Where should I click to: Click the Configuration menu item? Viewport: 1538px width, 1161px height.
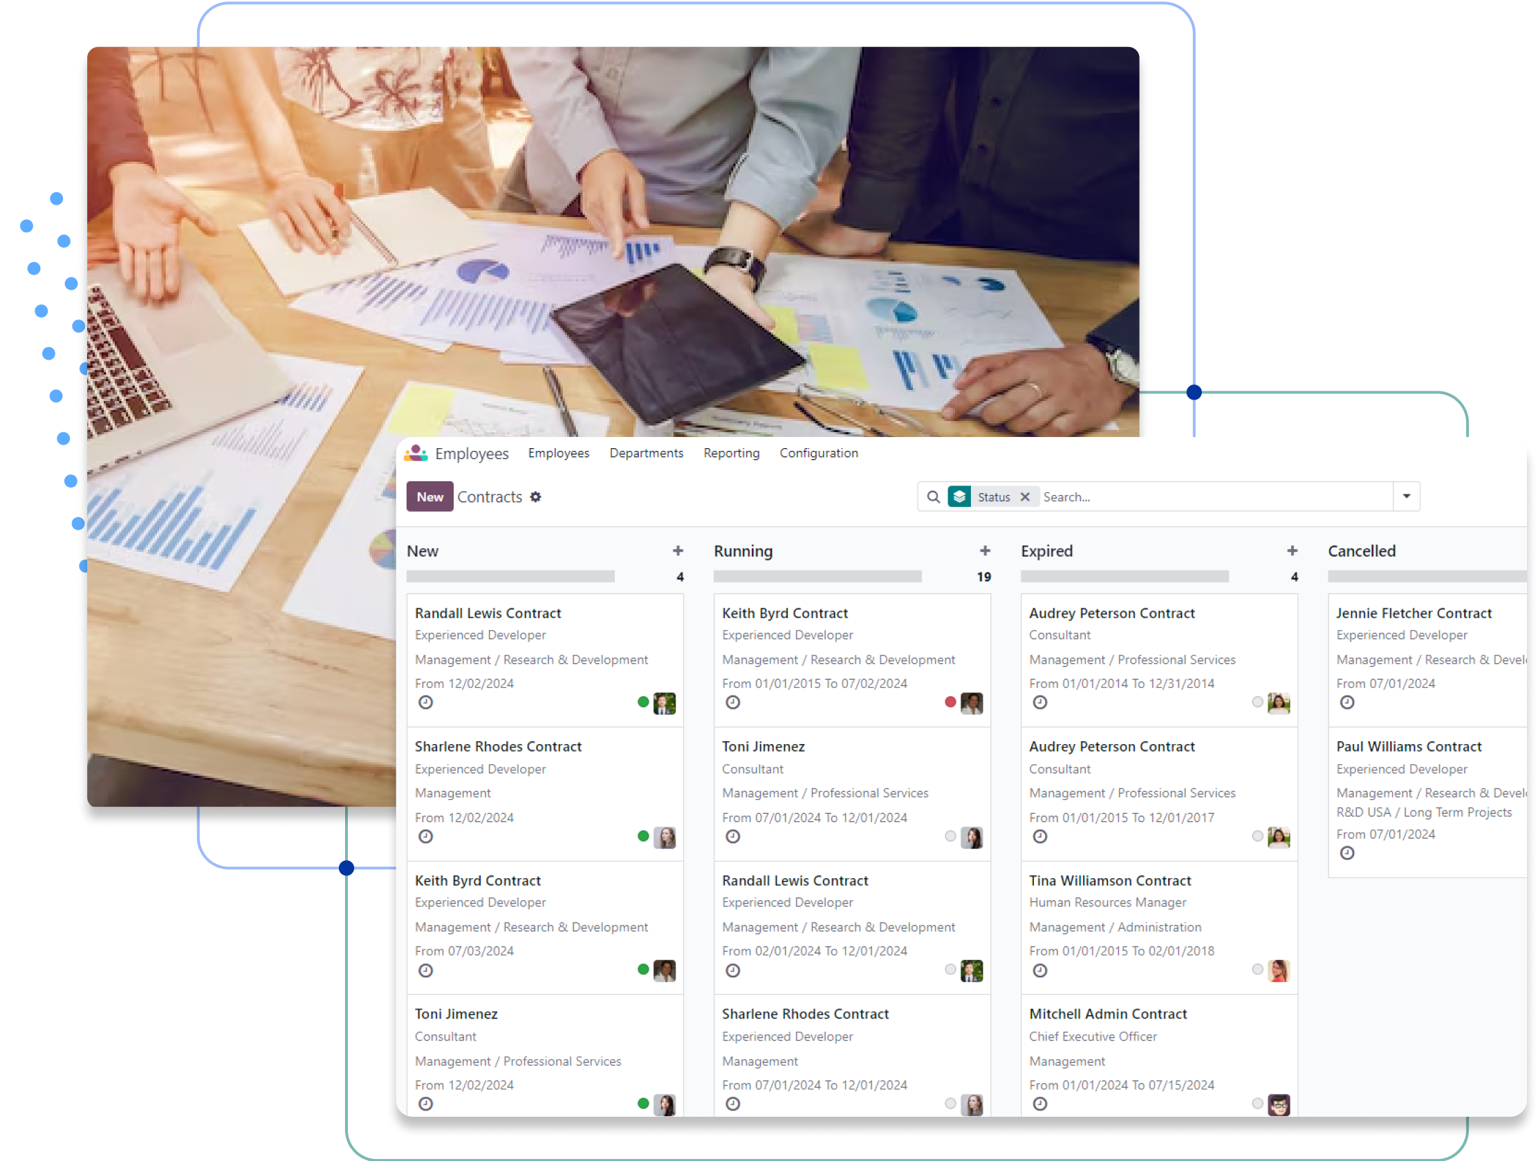click(x=819, y=452)
